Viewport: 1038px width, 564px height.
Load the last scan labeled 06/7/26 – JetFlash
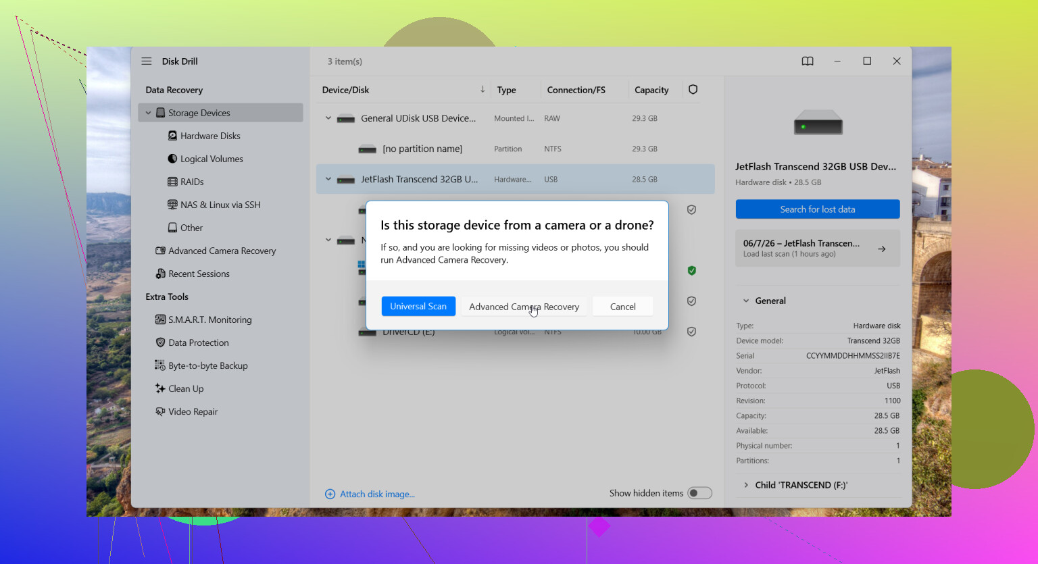(x=818, y=249)
